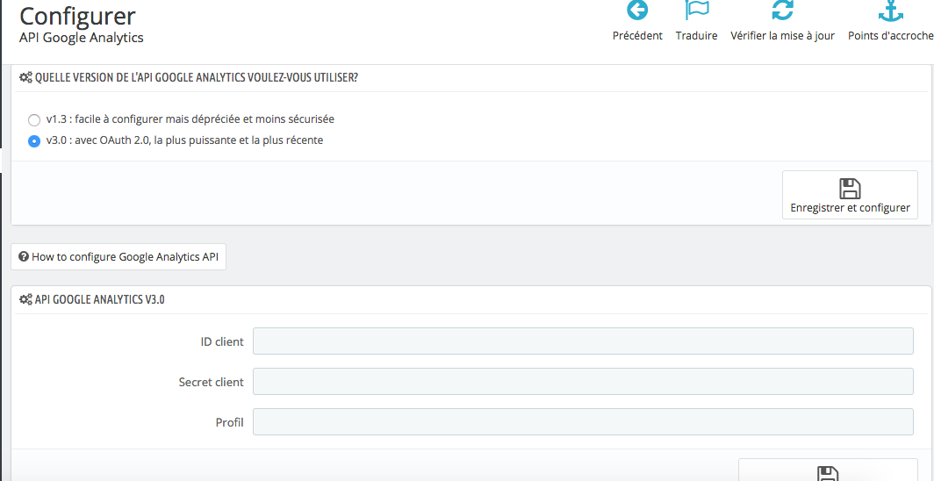
Task: Click the gears icon beside Quelle version heading
Action: coord(25,78)
